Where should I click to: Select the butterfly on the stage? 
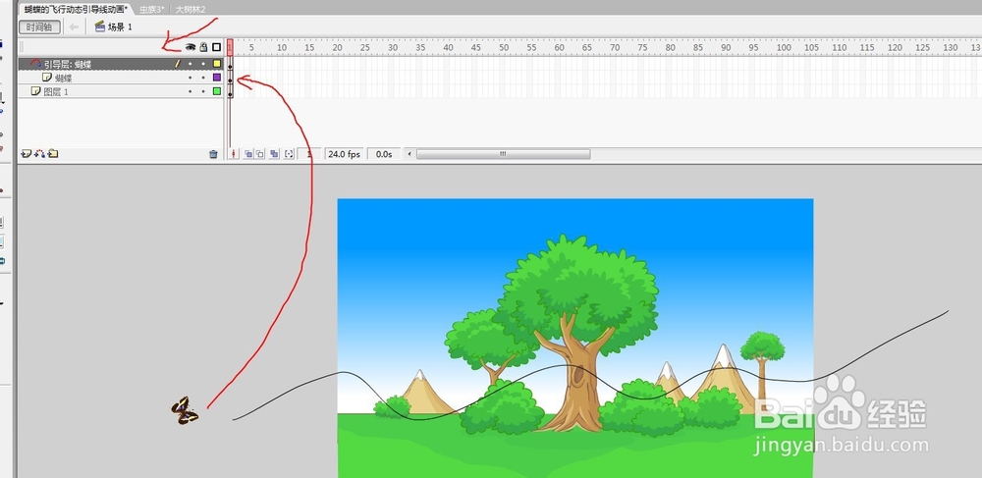pos(185,410)
